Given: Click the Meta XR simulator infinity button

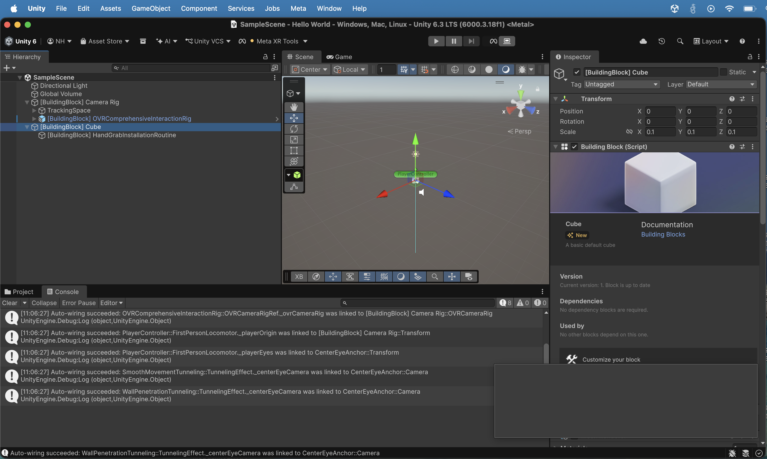Looking at the screenshot, I should 493,41.
